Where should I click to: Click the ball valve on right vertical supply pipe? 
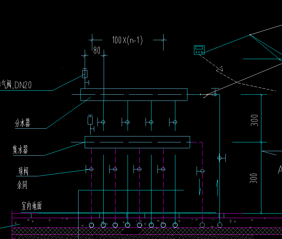pyautogui.click(x=221, y=158)
